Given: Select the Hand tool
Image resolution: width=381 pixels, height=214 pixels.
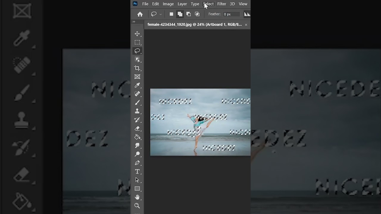Looking at the screenshot, I should click(137, 197).
